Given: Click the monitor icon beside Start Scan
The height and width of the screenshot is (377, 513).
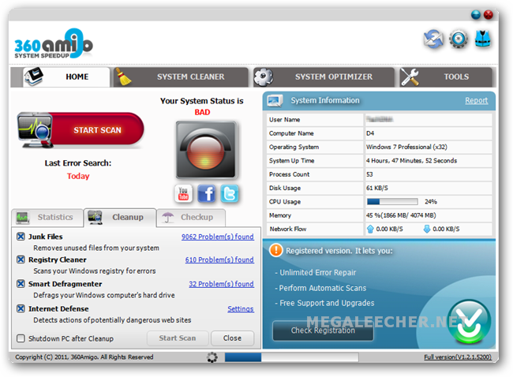Looking at the screenshot, I should [36, 130].
